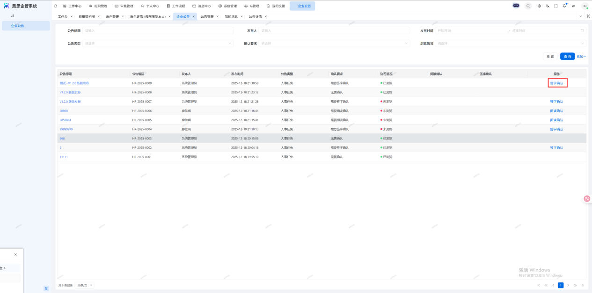Click the megaphone announcement icon

(573, 6)
